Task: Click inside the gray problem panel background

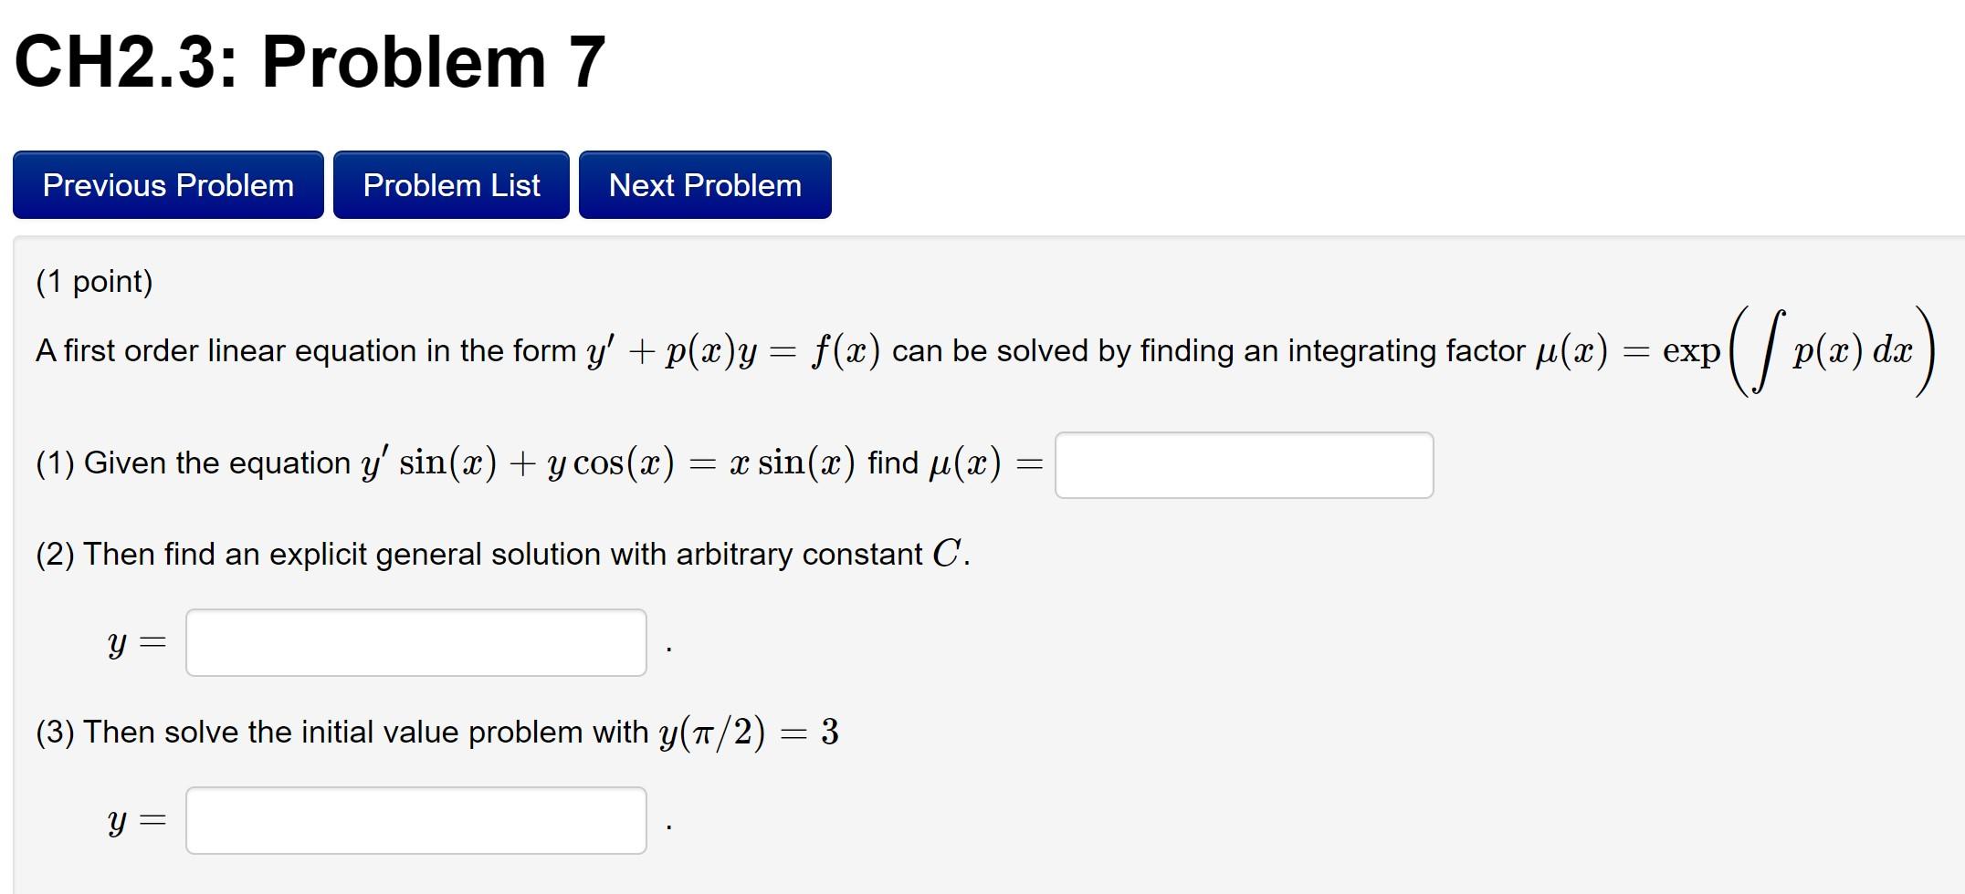Action: 1552,639
